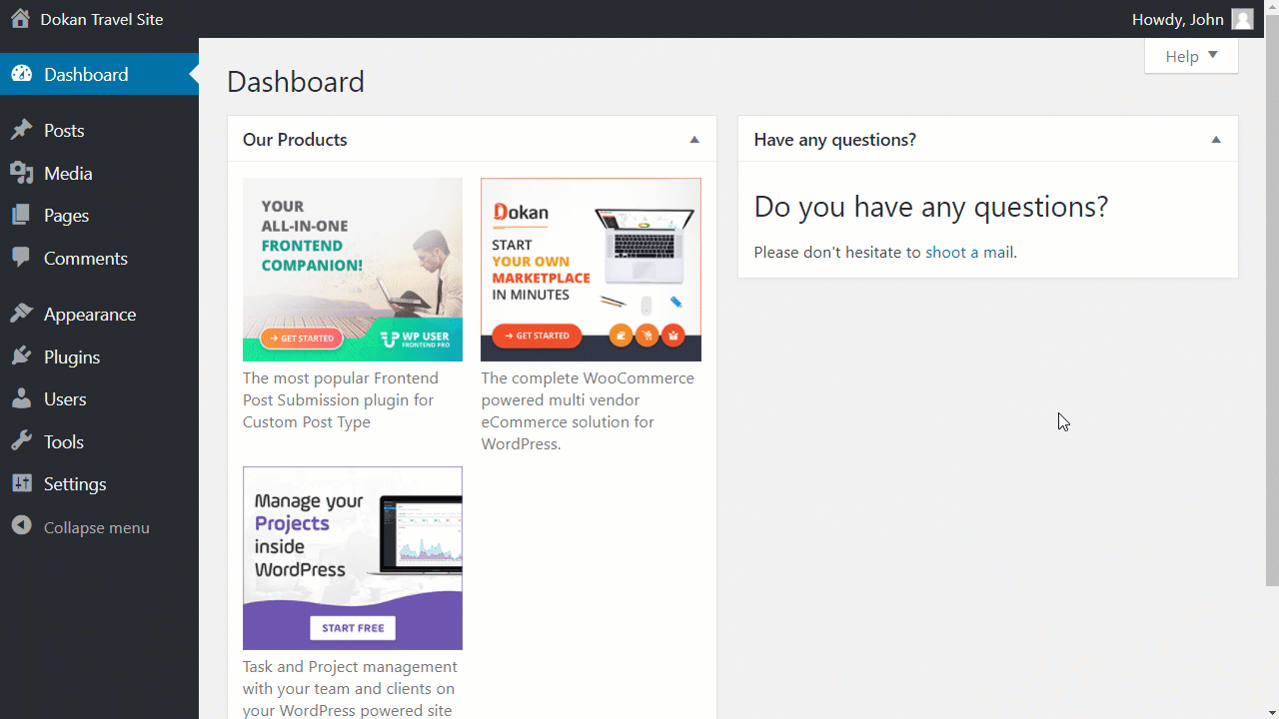The image size is (1279, 719).
Task: Click the Media icon in the sidebar
Action: point(21,174)
